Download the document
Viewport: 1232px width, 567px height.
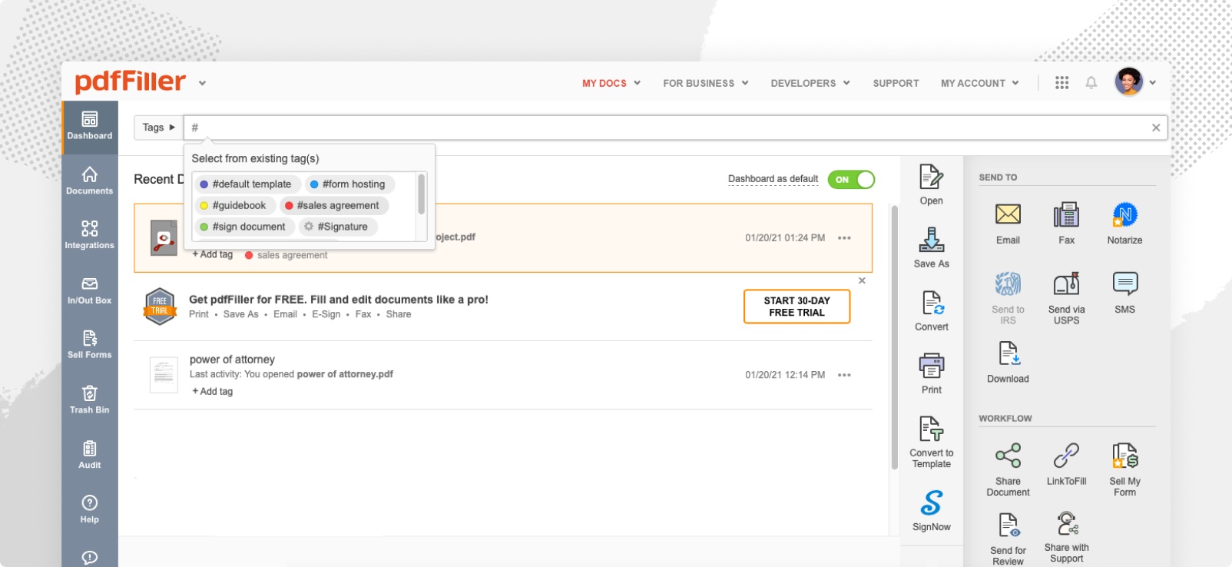coord(1008,362)
